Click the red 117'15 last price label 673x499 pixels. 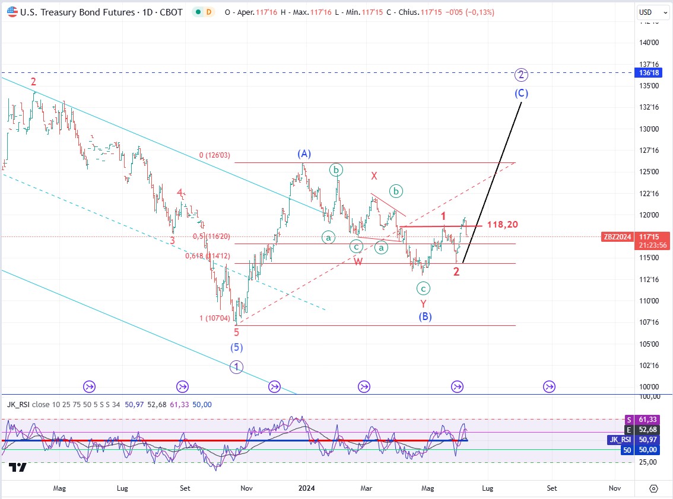649,236
